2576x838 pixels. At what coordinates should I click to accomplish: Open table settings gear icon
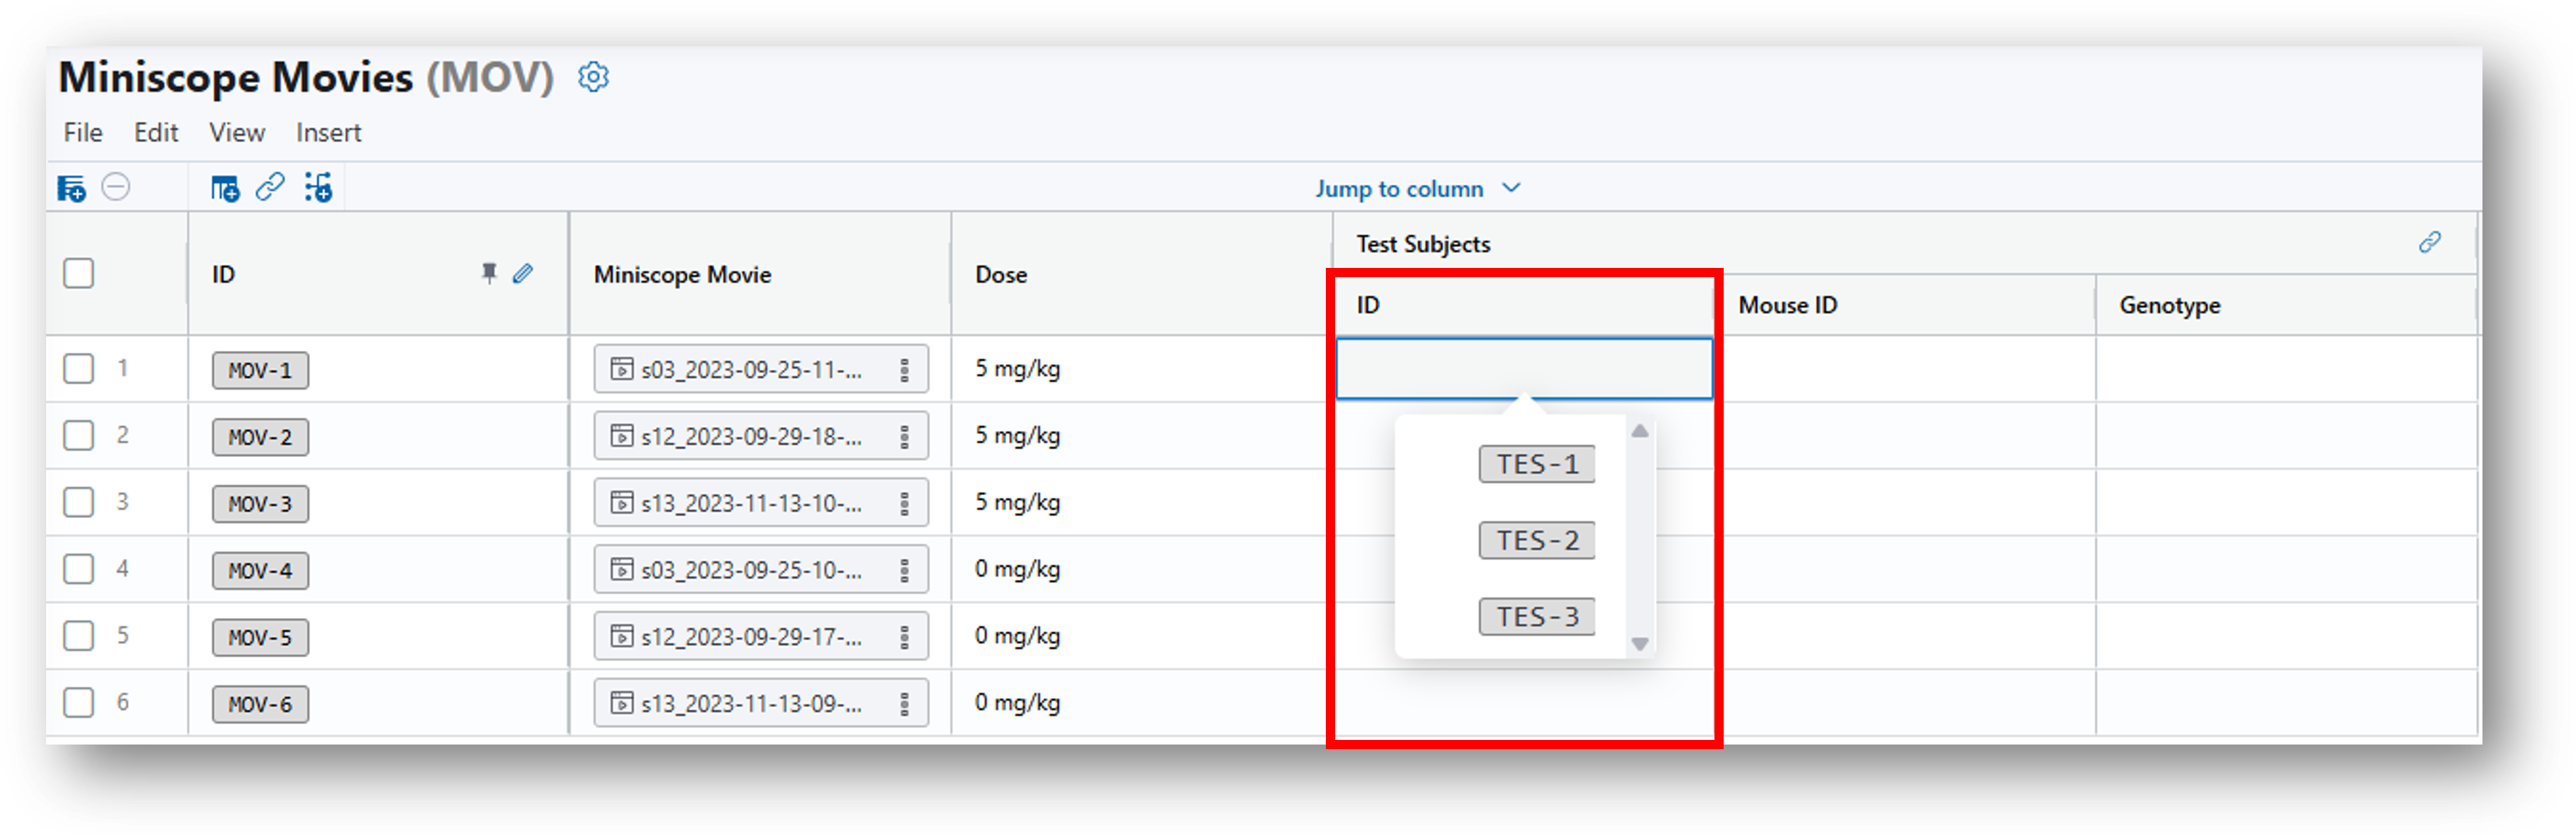[593, 77]
